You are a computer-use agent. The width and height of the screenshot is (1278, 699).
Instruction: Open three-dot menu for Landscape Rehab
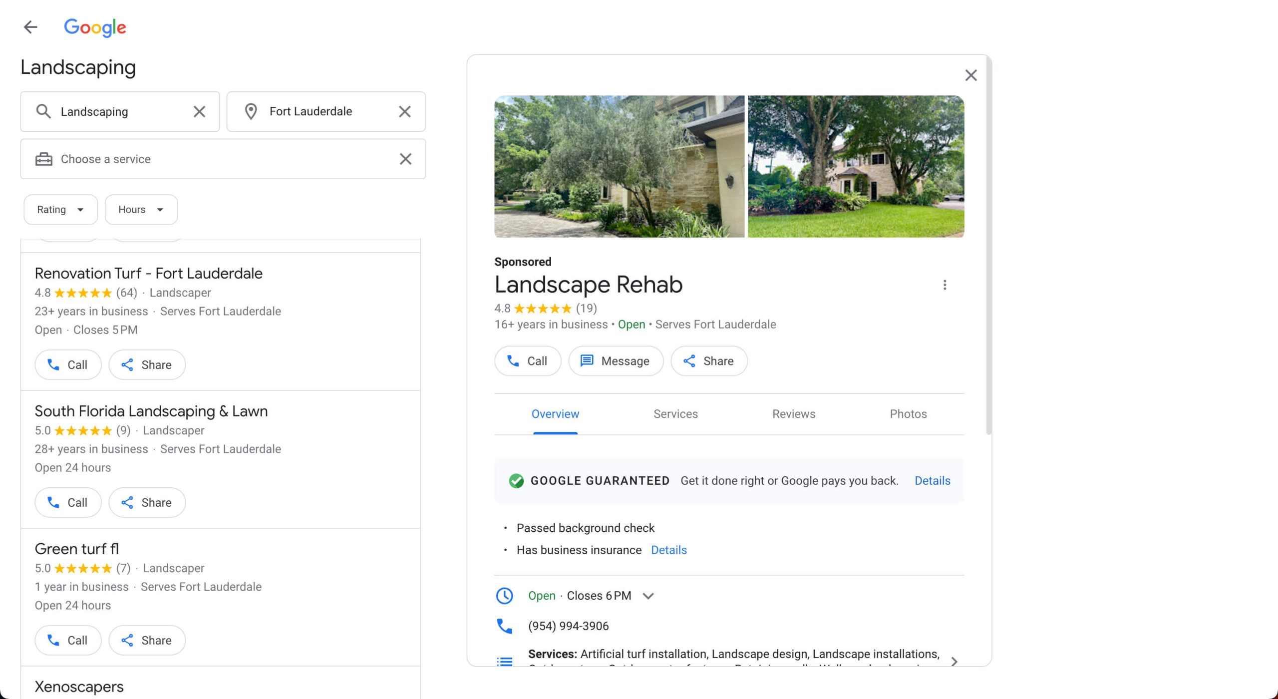(945, 285)
